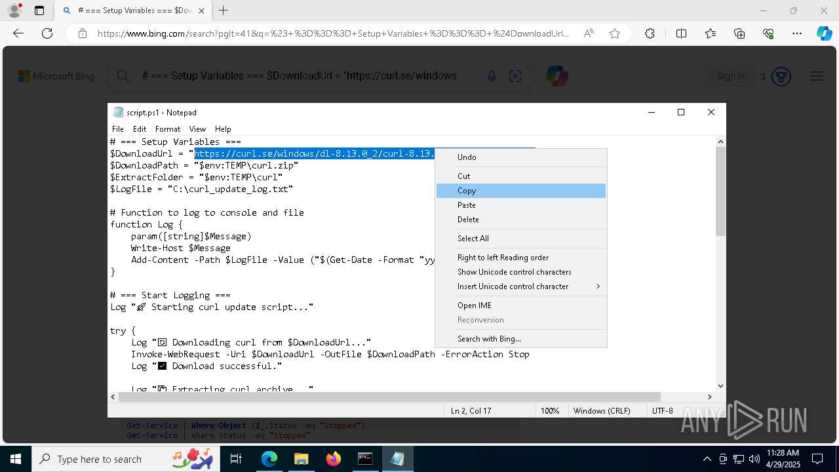Click the 'function Log {' line
Viewport: 839px width, 472px height.
pos(146,224)
